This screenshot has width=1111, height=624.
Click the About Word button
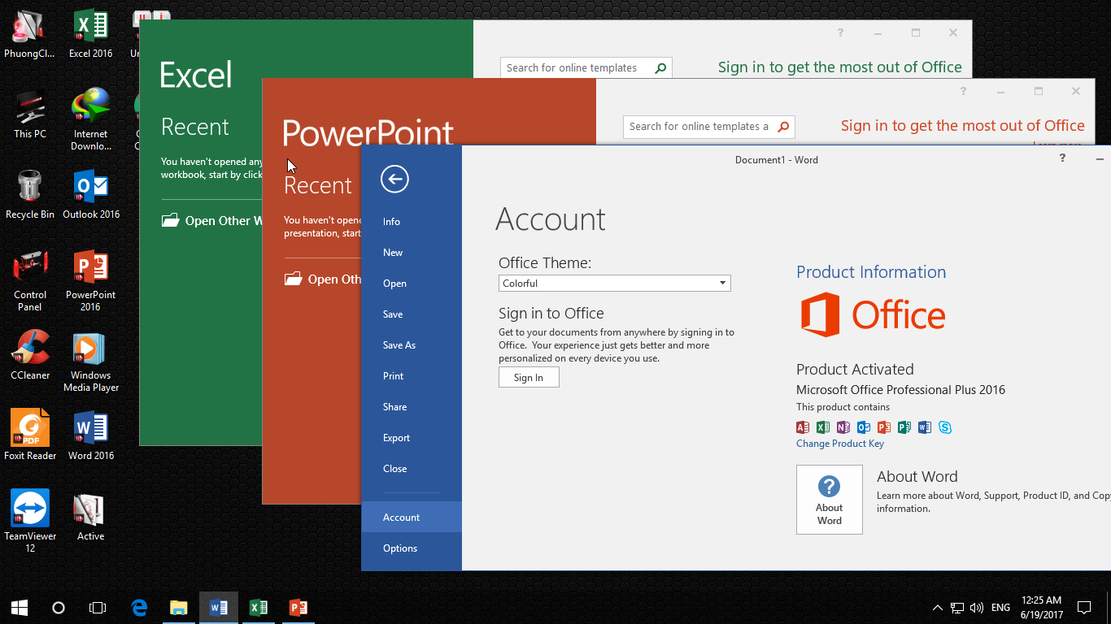click(830, 500)
